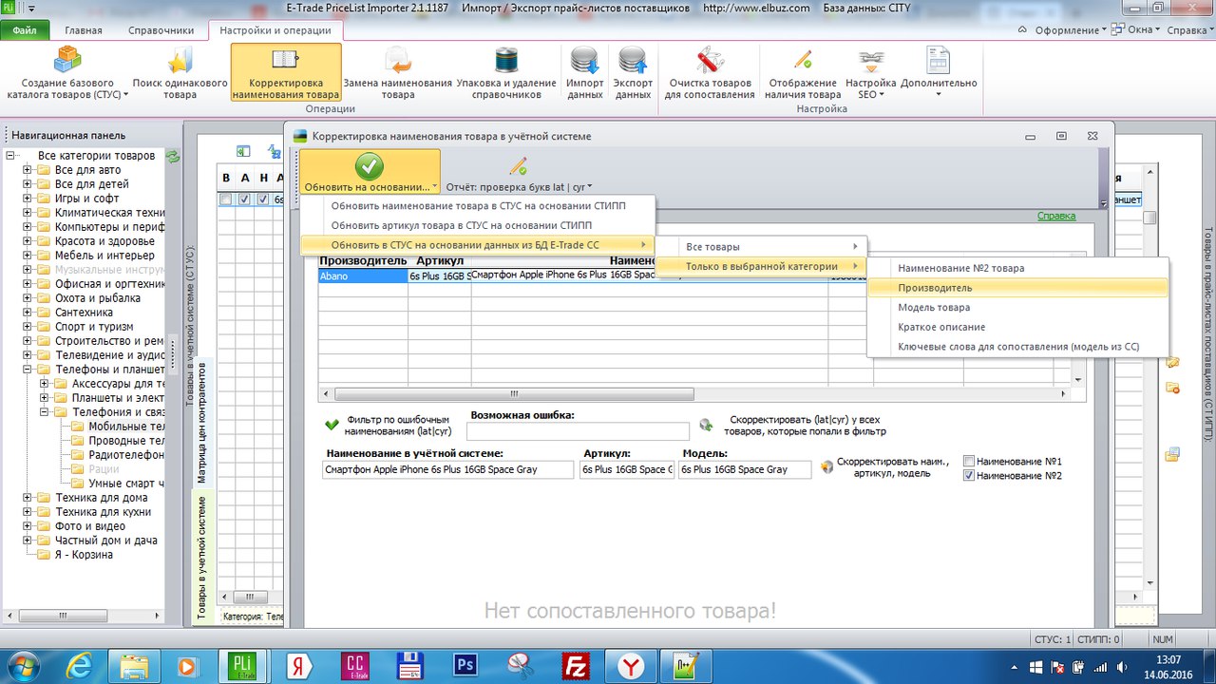
Task: Open the Дополнительно ribbon button
Action: 938,73
